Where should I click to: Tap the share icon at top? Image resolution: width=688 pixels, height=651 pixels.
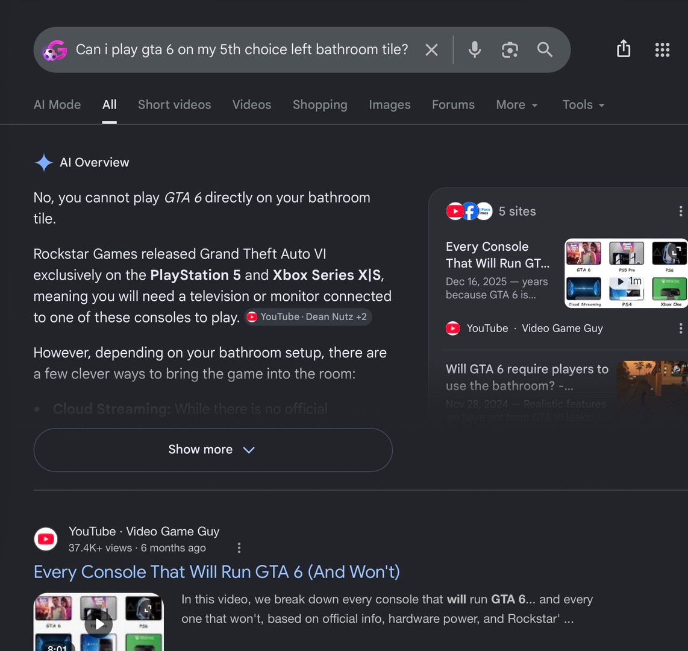[624, 48]
